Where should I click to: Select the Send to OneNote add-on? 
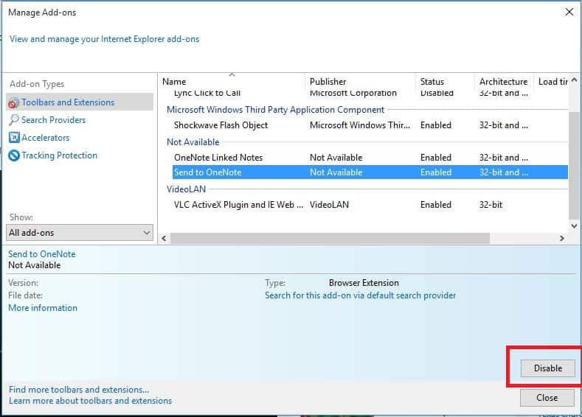[370, 172]
